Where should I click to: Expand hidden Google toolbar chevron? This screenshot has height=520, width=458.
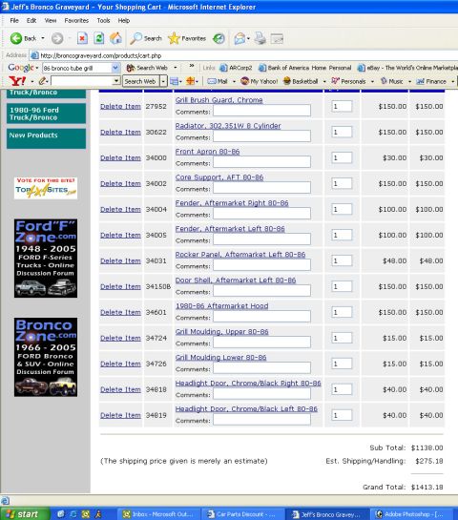[x=192, y=66]
